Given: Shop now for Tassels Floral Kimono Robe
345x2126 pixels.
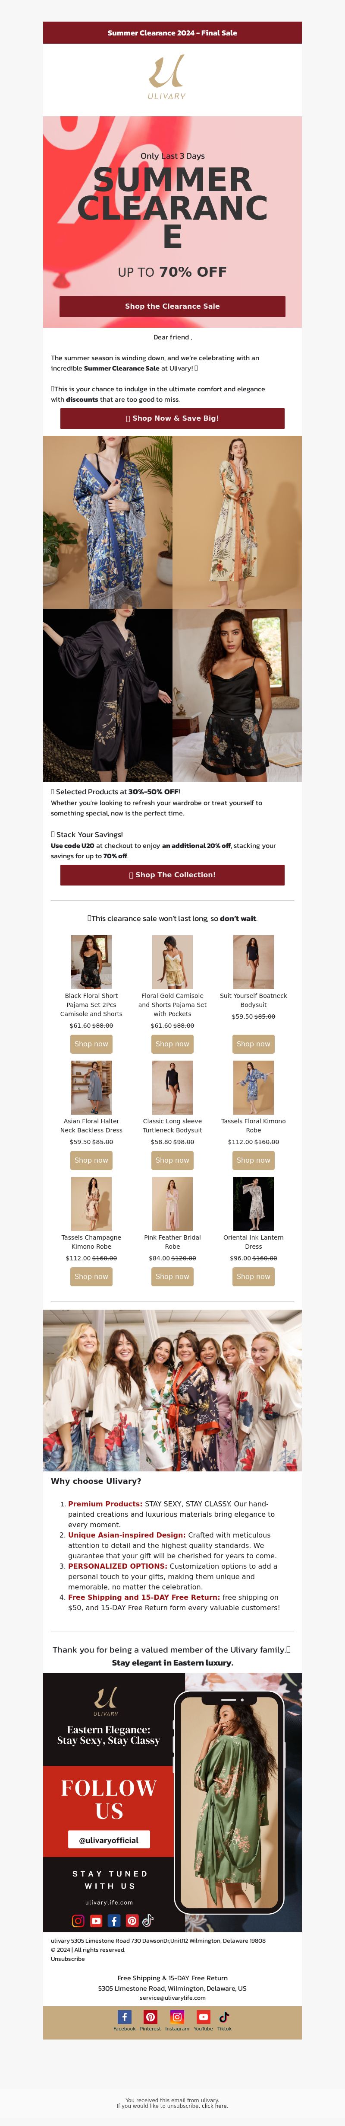Looking at the screenshot, I should [x=254, y=1161].
